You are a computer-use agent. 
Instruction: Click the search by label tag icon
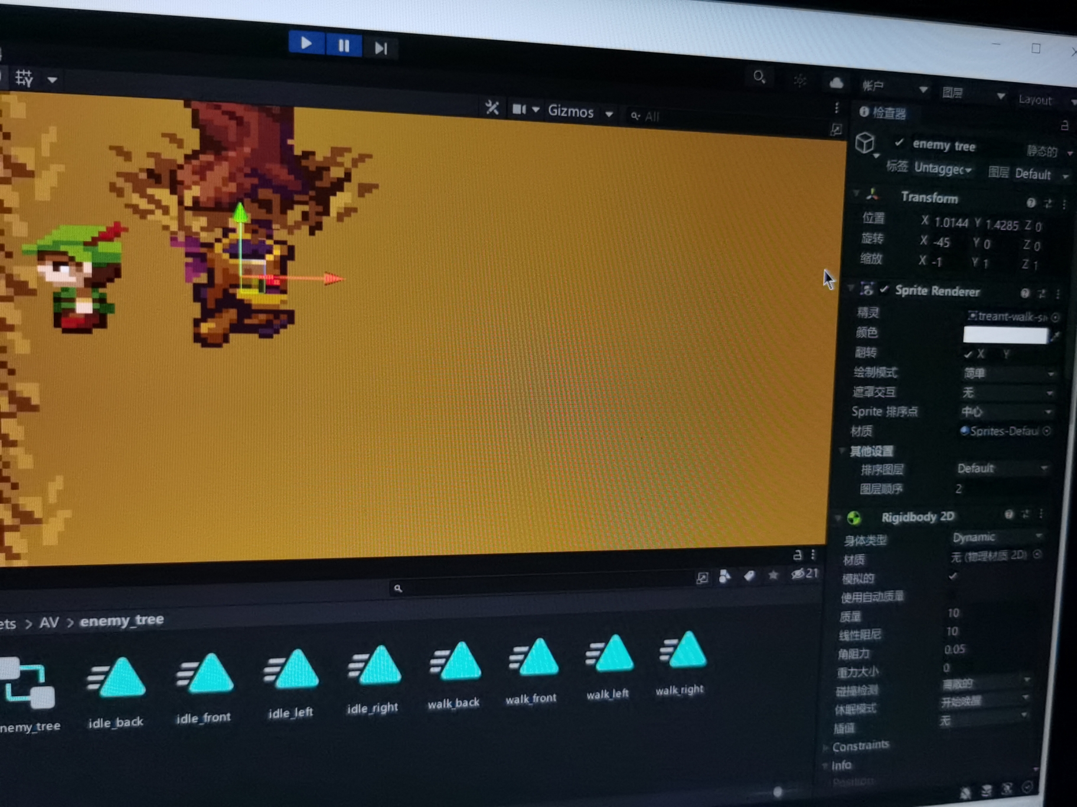pos(749,575)
